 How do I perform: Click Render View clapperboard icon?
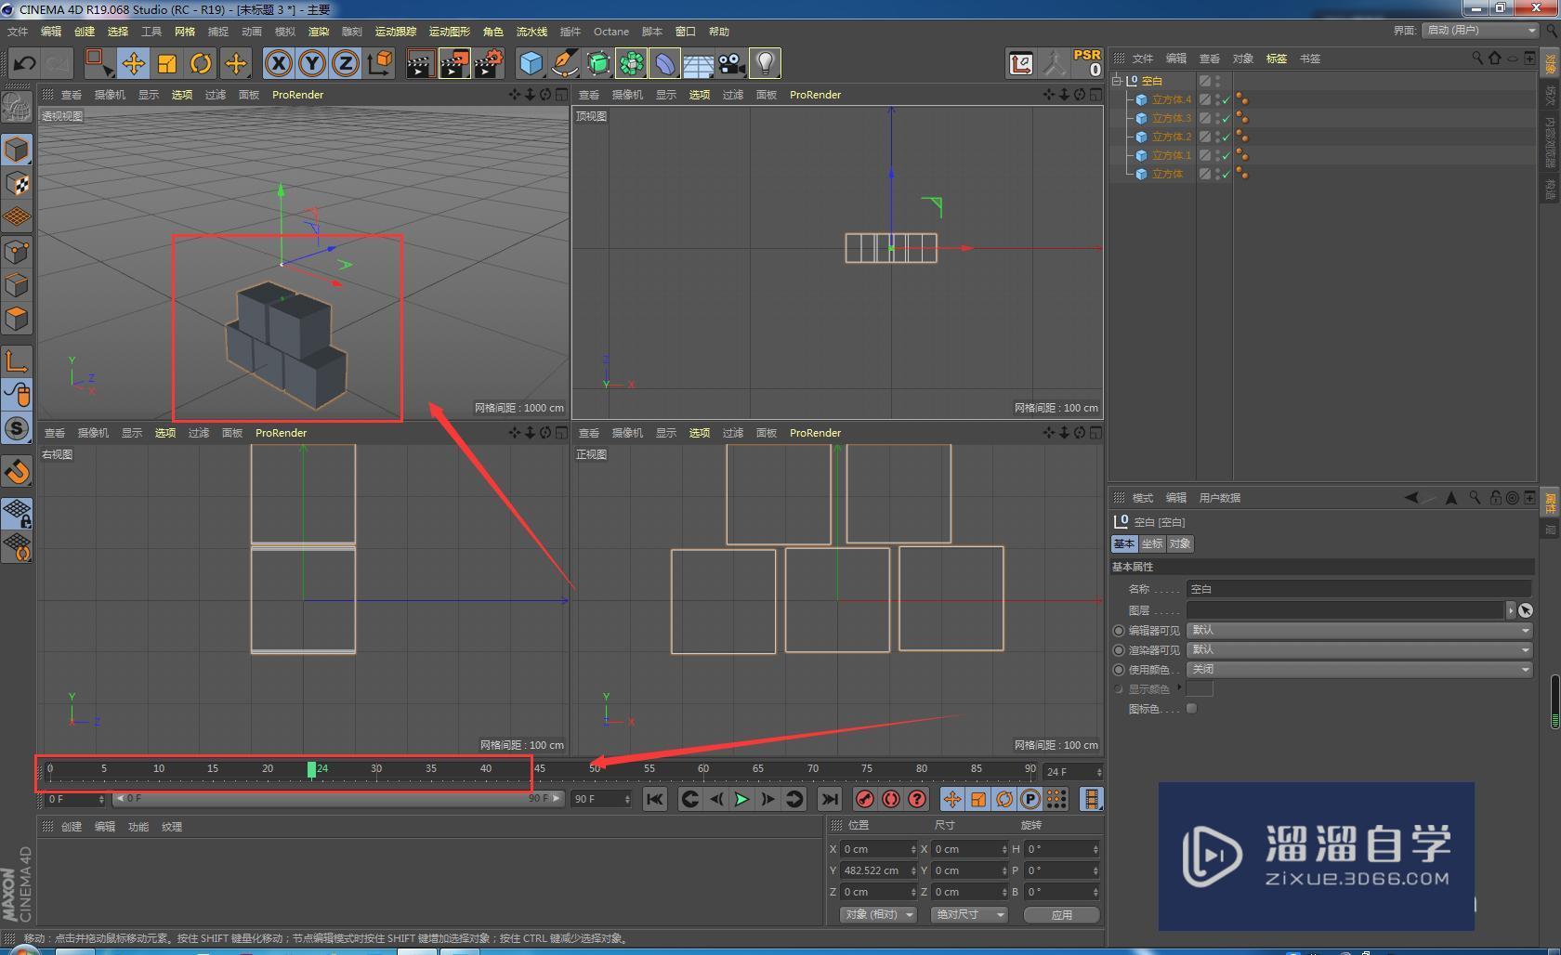pyautogui.click(x=420, y=63)
